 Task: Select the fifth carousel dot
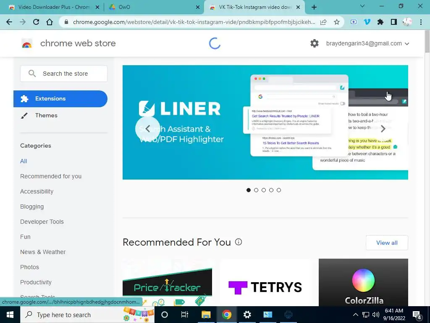pyautogui.click(x=279, y=190)
